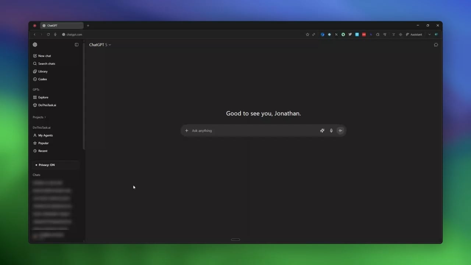Reload the page with refresh icon
The image size is (471, 265).
pos(48,35)
